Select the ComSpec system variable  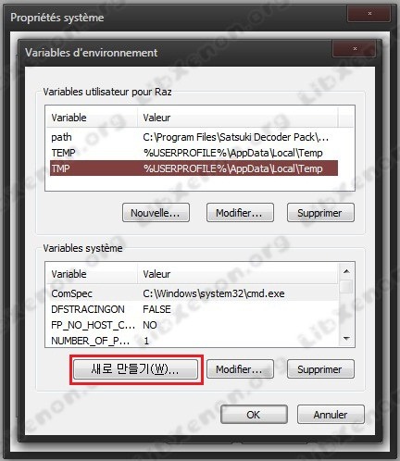[x=194, y=293]
